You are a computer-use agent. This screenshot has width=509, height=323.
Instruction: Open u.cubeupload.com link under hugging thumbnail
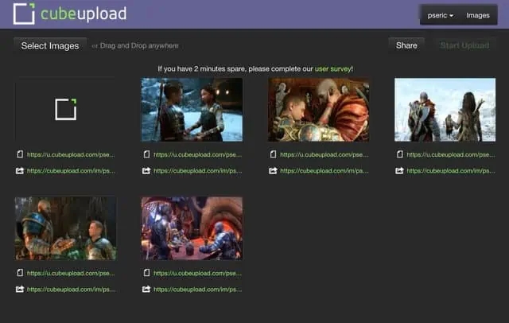point(324,154)
